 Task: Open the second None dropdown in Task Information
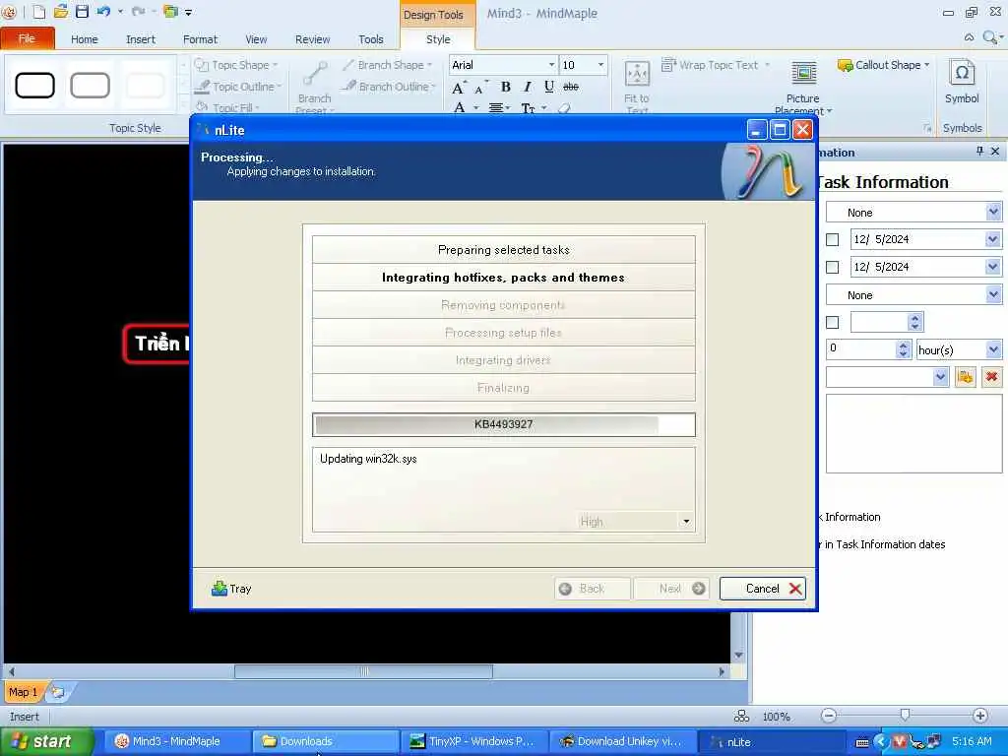[993, 295]
